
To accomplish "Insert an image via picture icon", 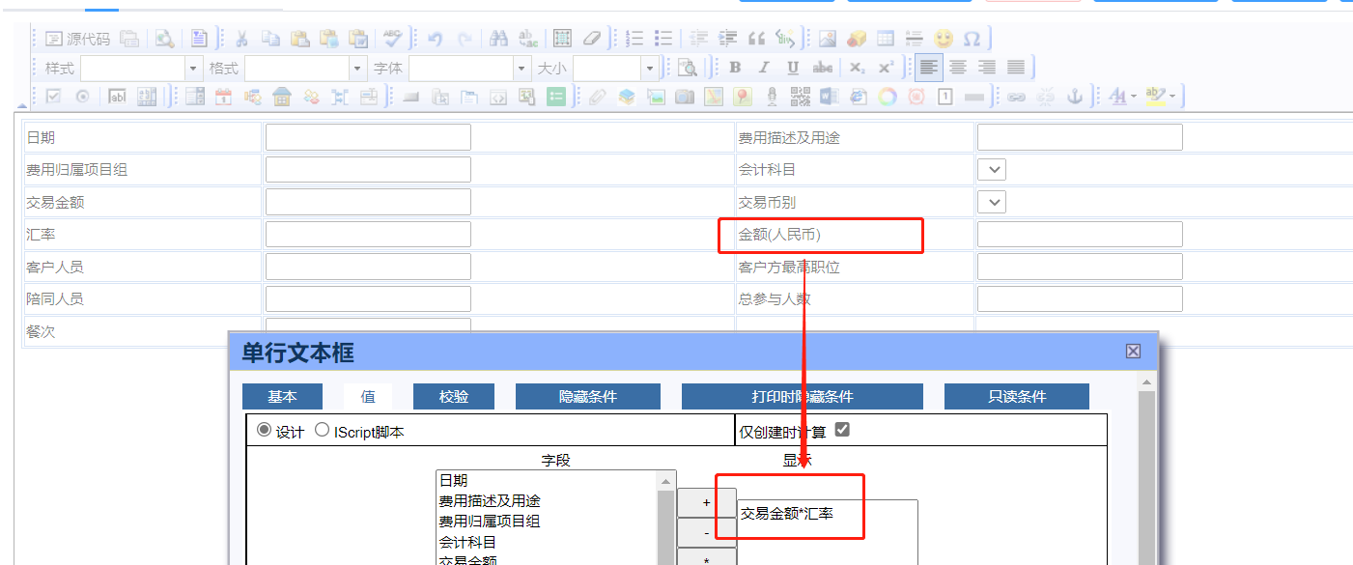I will tap(828, 39).
